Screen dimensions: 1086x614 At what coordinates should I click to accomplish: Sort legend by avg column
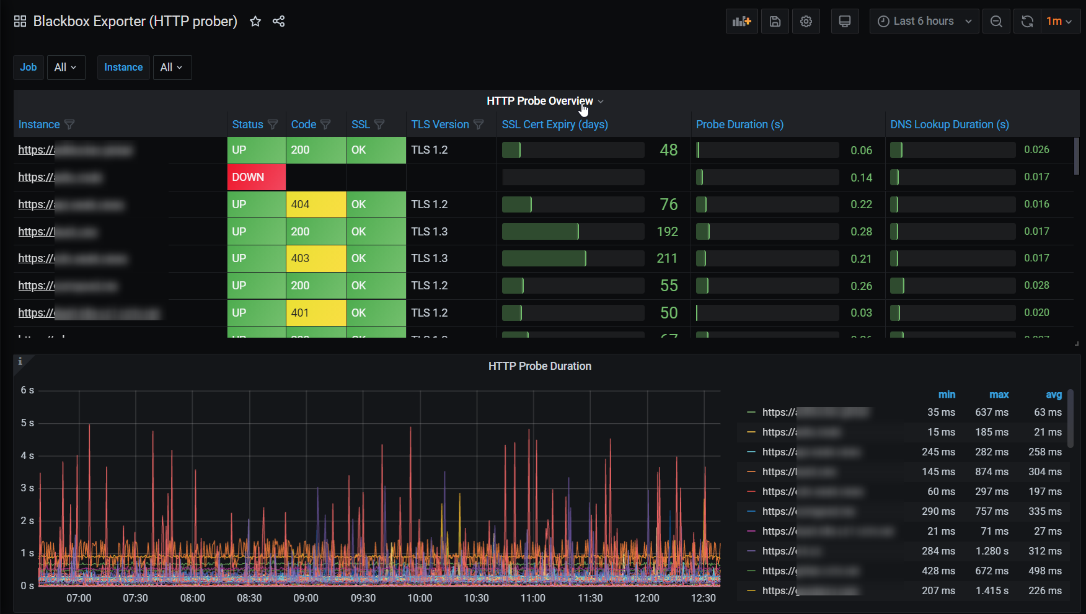pyautogui.click(x=1053, y=395)
